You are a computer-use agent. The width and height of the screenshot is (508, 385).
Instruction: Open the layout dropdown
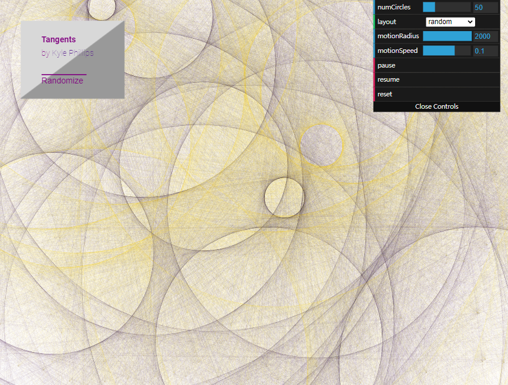click(x=450, y=22)
